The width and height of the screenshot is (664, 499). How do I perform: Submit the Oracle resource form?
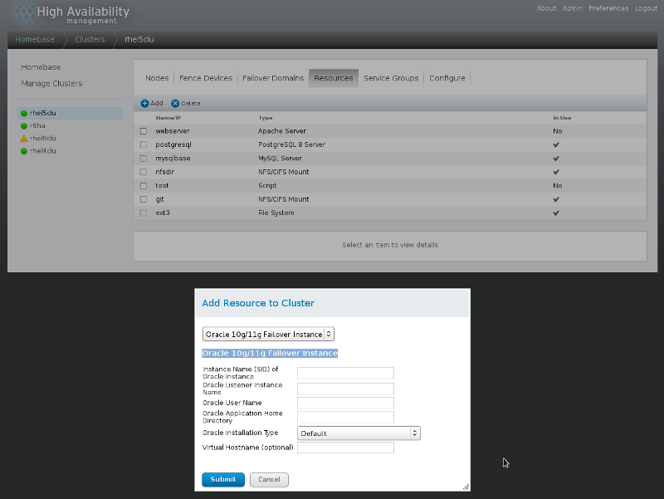coord(222,479)
